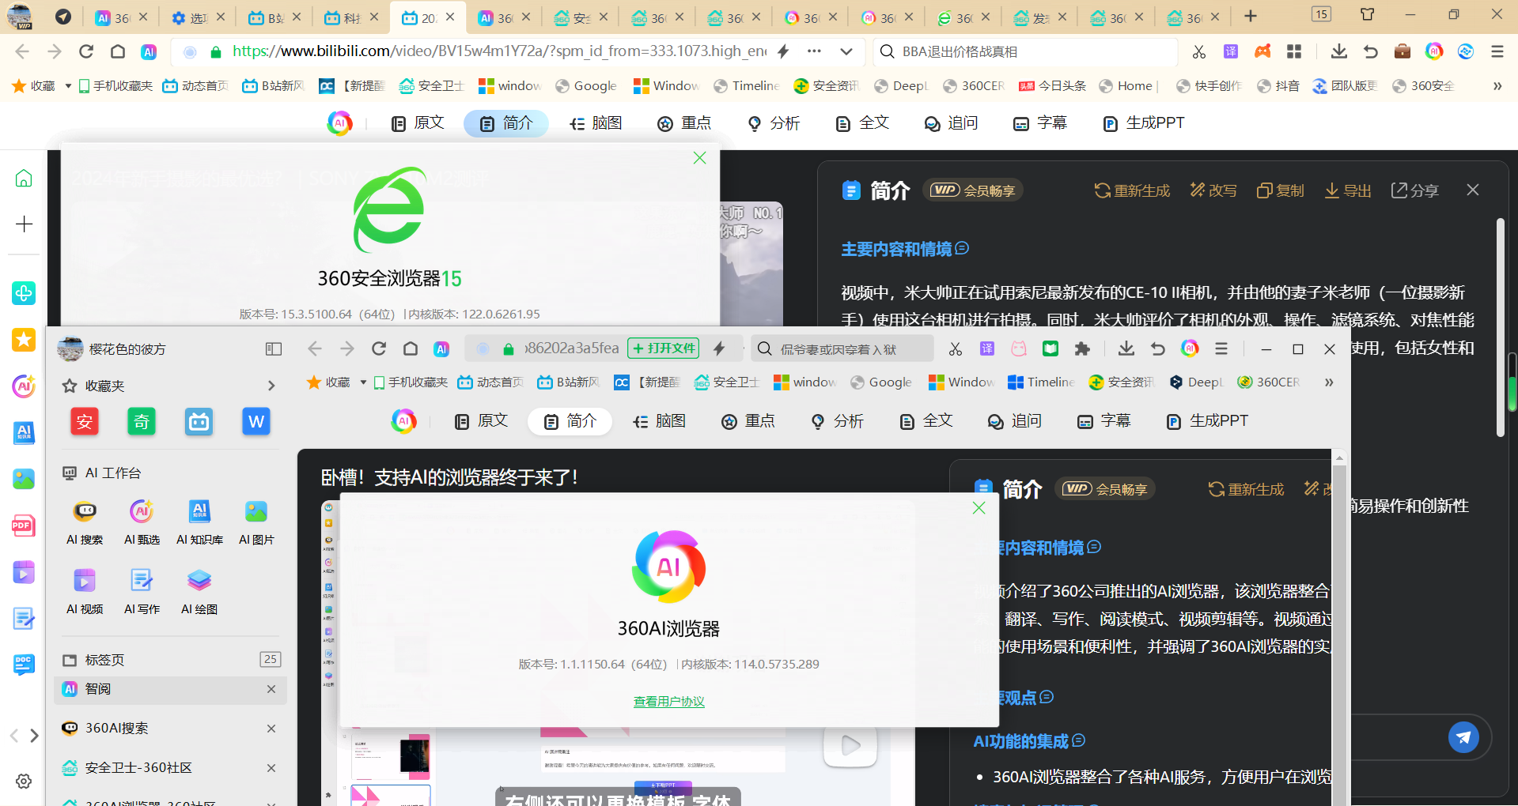Click 分享 button in 简介 panel
Screen dimensions: 1518x806
point(1415,190)
